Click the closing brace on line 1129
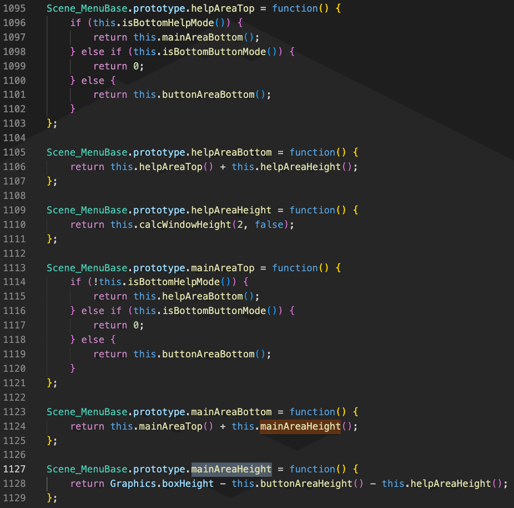514x508 pixels. coord(49,498)
